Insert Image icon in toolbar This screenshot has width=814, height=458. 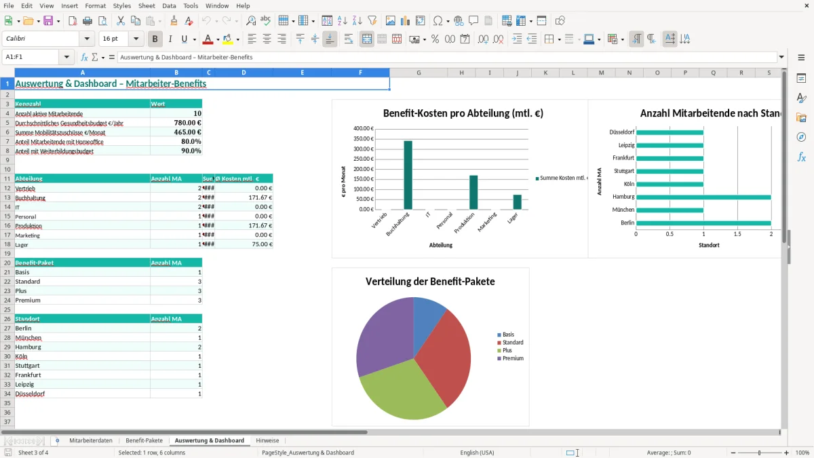click(391, 21)
